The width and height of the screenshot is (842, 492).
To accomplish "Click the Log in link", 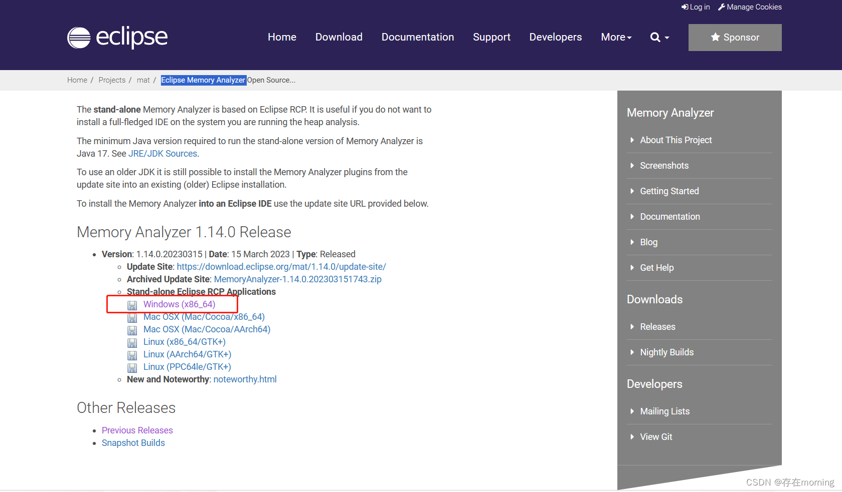I will [x=696, y=7].
